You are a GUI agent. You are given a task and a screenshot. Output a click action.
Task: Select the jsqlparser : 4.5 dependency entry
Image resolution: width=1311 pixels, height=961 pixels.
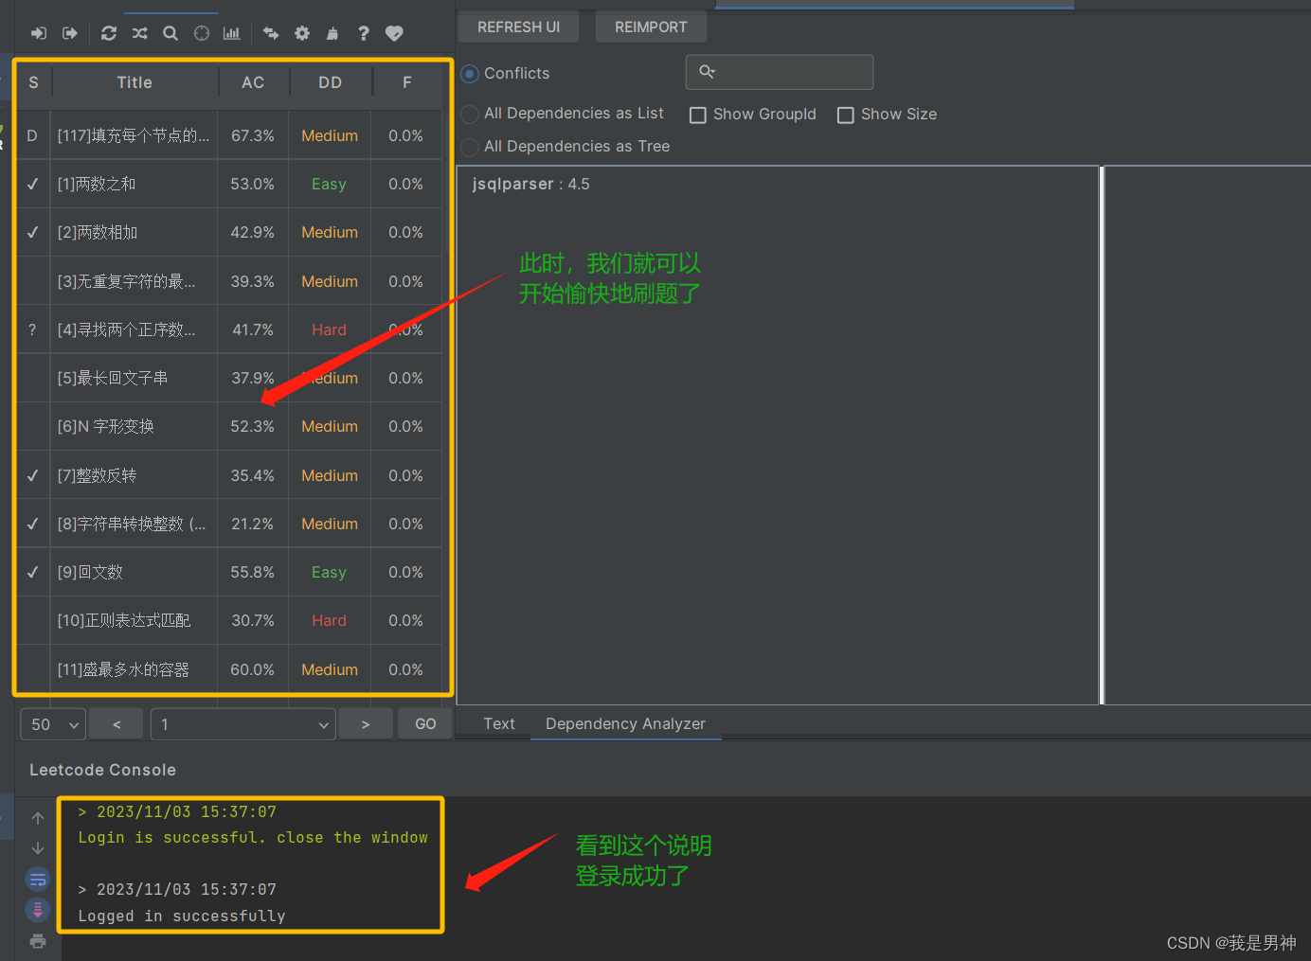coord(530,184)
